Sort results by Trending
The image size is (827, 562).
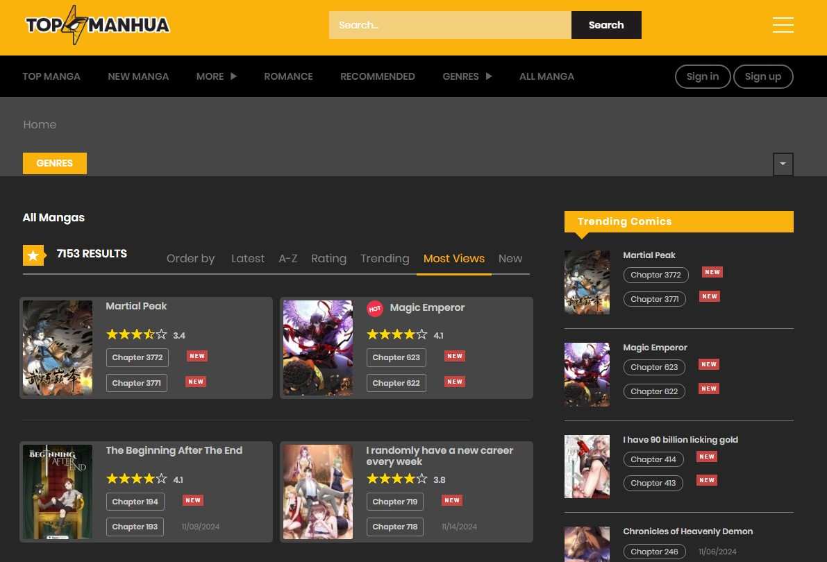pos(385,258)
